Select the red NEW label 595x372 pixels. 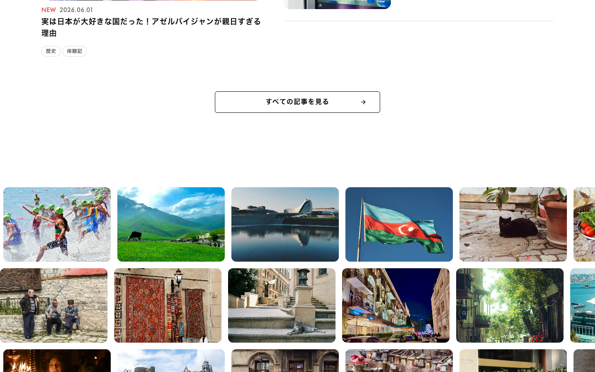pyautogui.click(x=49, y=10)
